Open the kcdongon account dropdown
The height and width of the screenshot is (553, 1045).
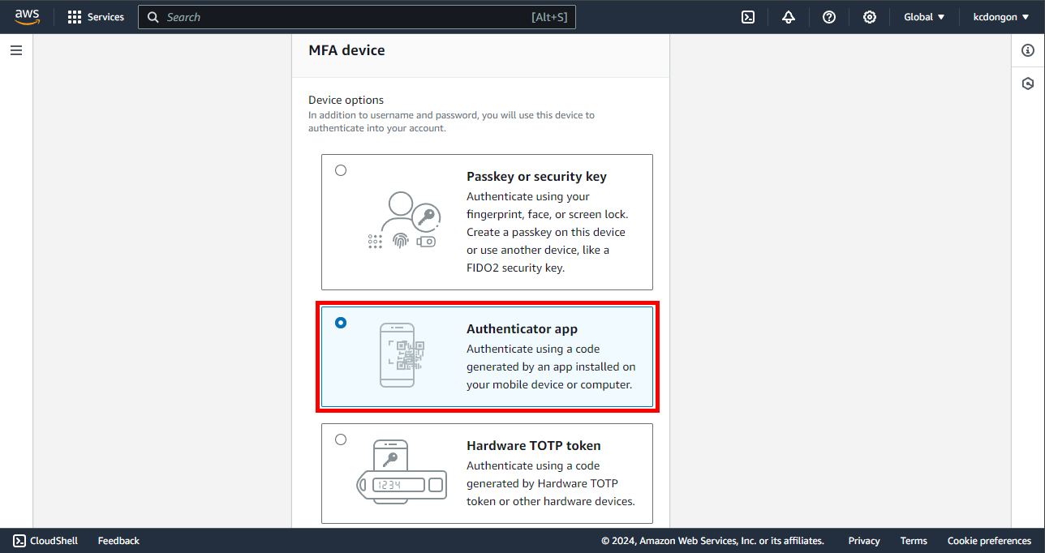click(x=1000, y=17)
